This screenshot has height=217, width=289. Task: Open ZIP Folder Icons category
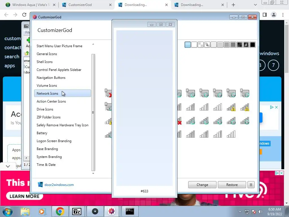62,117
